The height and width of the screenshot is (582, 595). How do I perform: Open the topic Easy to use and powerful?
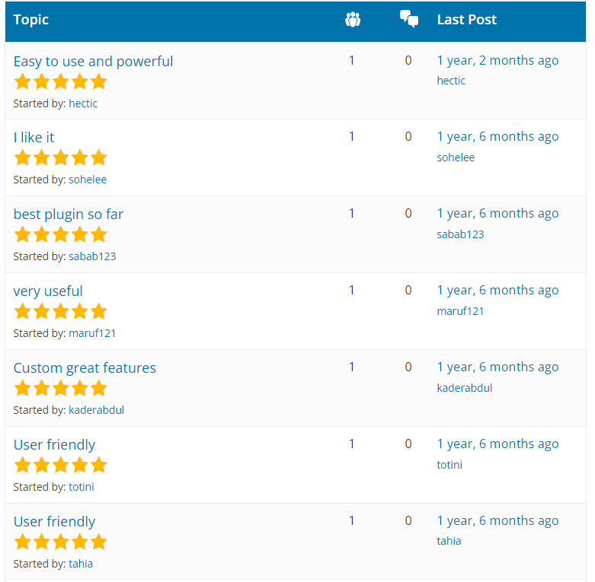coord(94,62)
